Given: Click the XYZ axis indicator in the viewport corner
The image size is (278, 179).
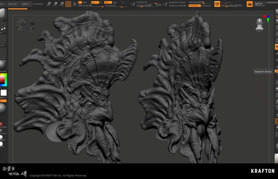Looking at the screenshot, I should [x=266, y=19].
